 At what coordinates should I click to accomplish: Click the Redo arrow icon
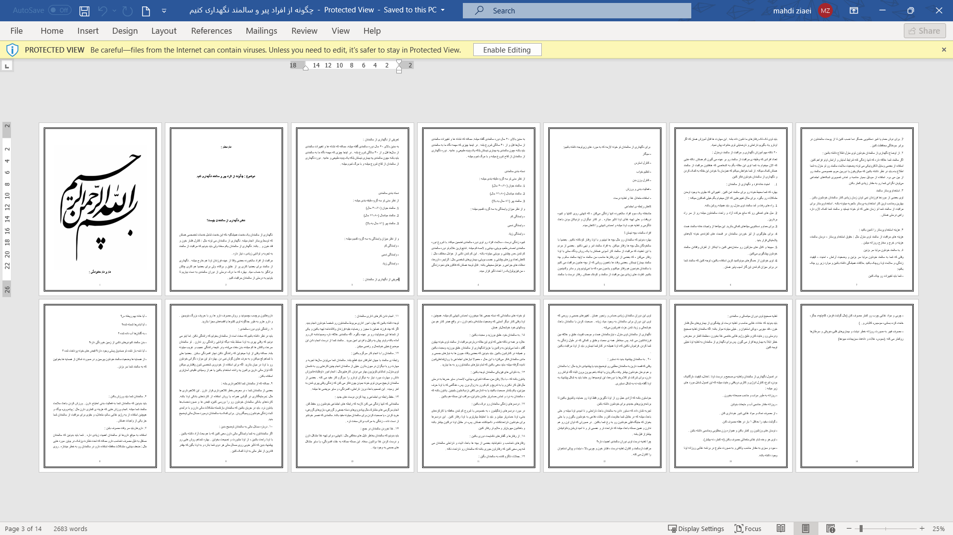click(x=128, y=10)
